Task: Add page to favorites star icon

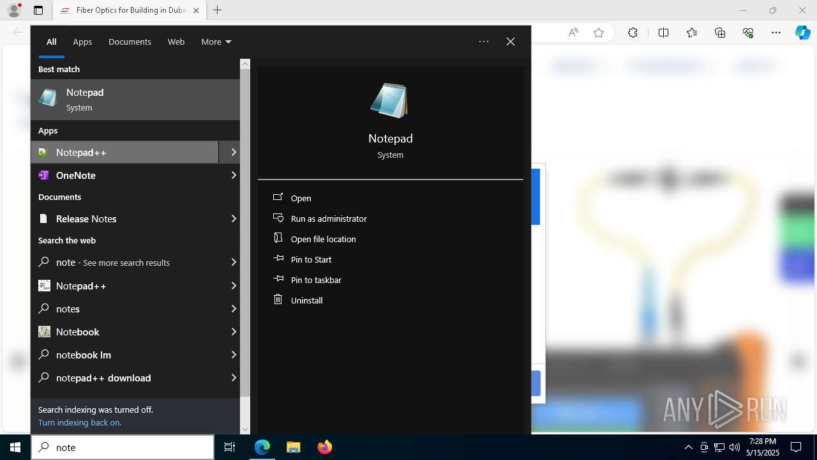Action: [x=599, y=33]
